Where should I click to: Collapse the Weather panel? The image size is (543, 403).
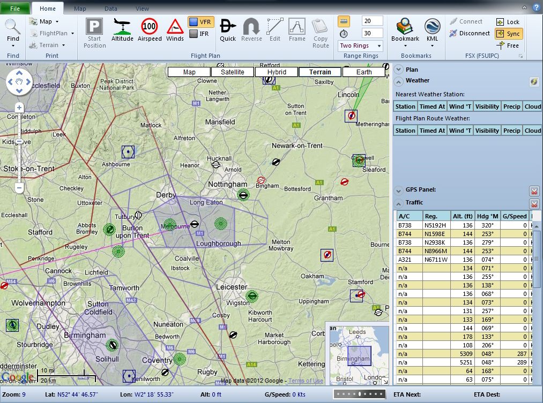coord(399,81)
